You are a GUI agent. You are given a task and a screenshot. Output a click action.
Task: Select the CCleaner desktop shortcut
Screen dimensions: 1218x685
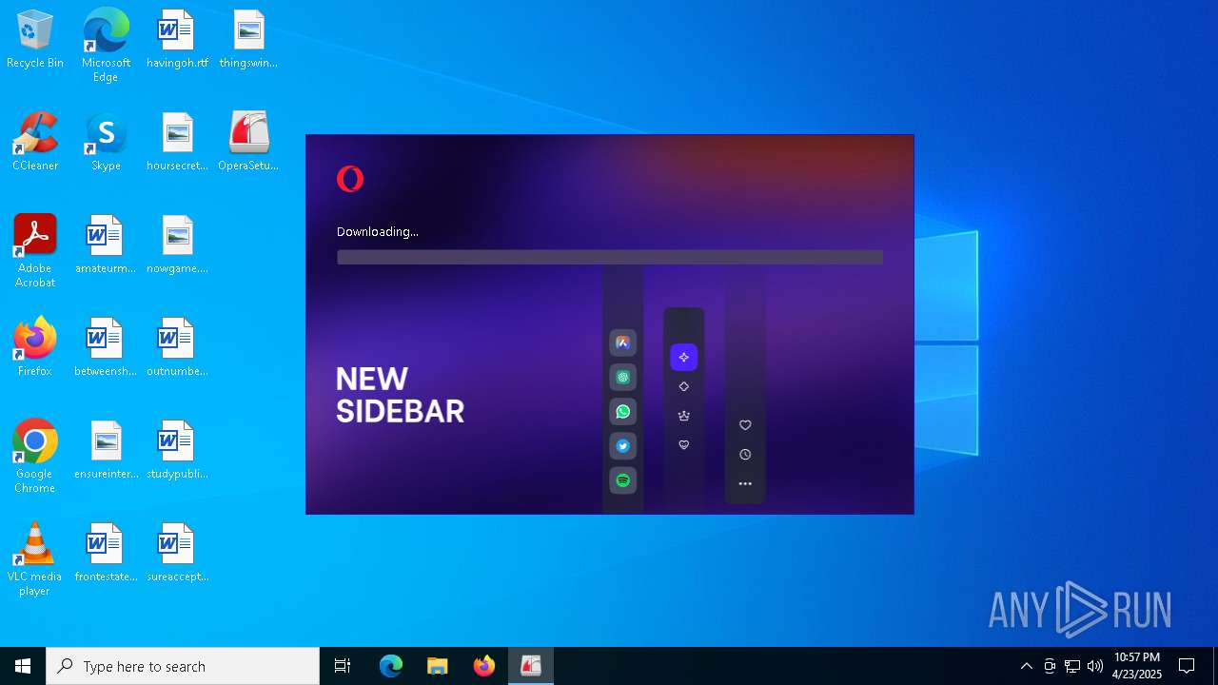(35, 143)
